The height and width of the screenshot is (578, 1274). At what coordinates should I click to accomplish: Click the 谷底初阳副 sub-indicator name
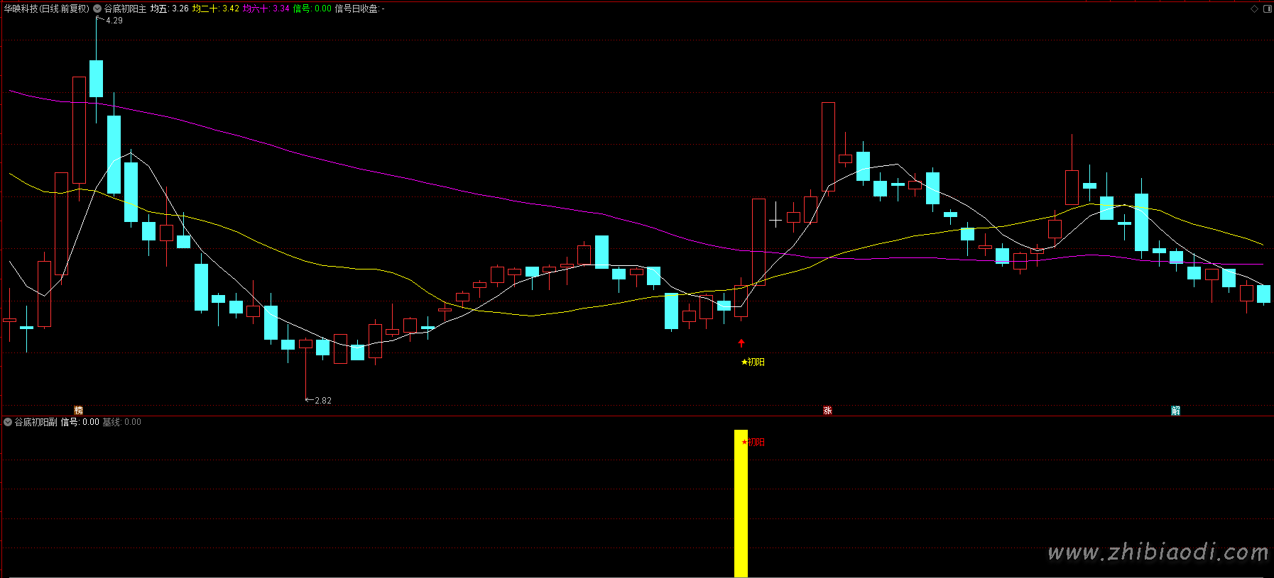(36, 422)
